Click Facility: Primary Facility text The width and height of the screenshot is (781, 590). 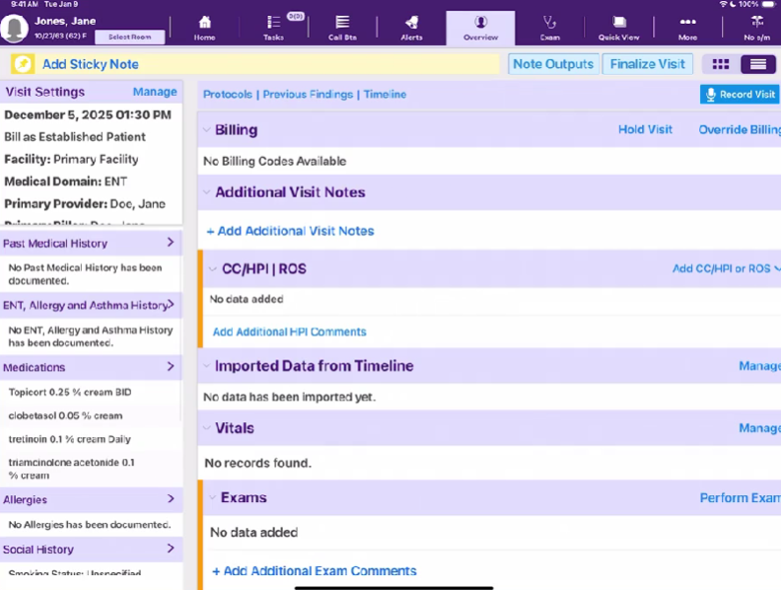(x=71, y=159)
